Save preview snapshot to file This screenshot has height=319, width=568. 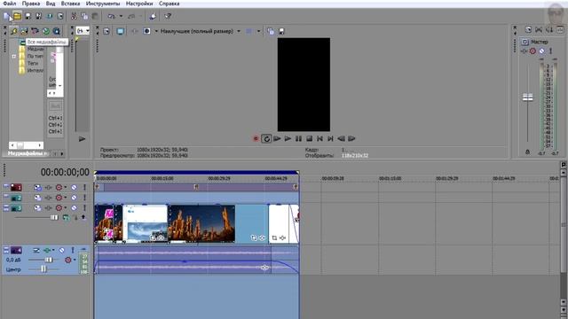click(x=281, y=32)
